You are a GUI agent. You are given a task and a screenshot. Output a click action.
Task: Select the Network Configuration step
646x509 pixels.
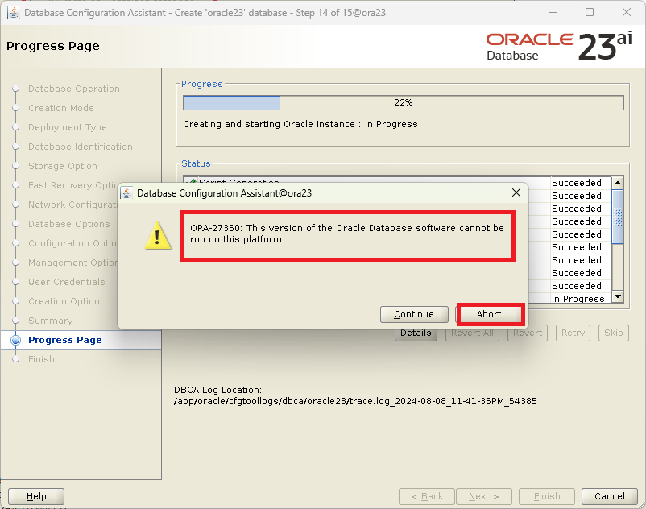coord(73,205)
